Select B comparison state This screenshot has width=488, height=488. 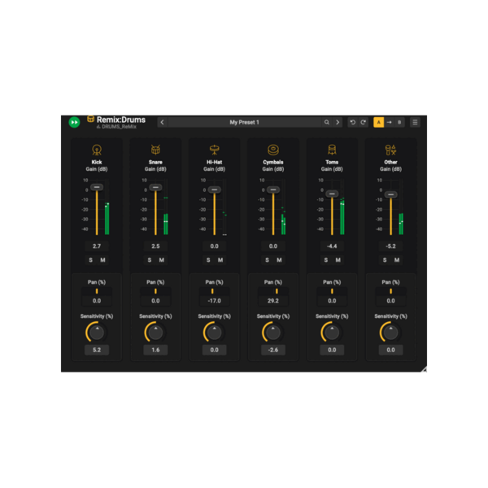coord(399,122)
